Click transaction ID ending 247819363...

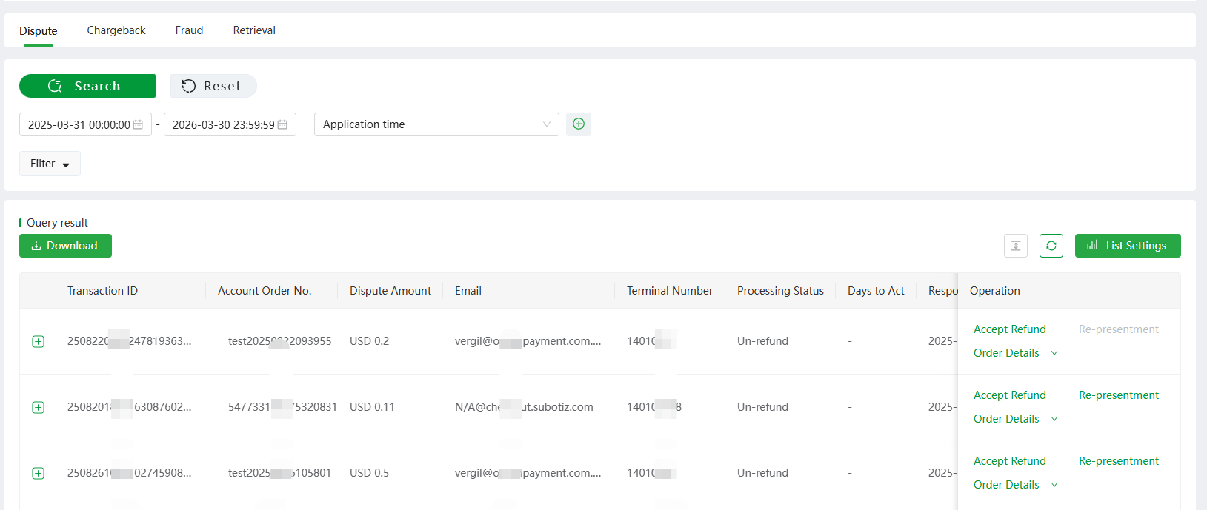[x=130, y=341]
